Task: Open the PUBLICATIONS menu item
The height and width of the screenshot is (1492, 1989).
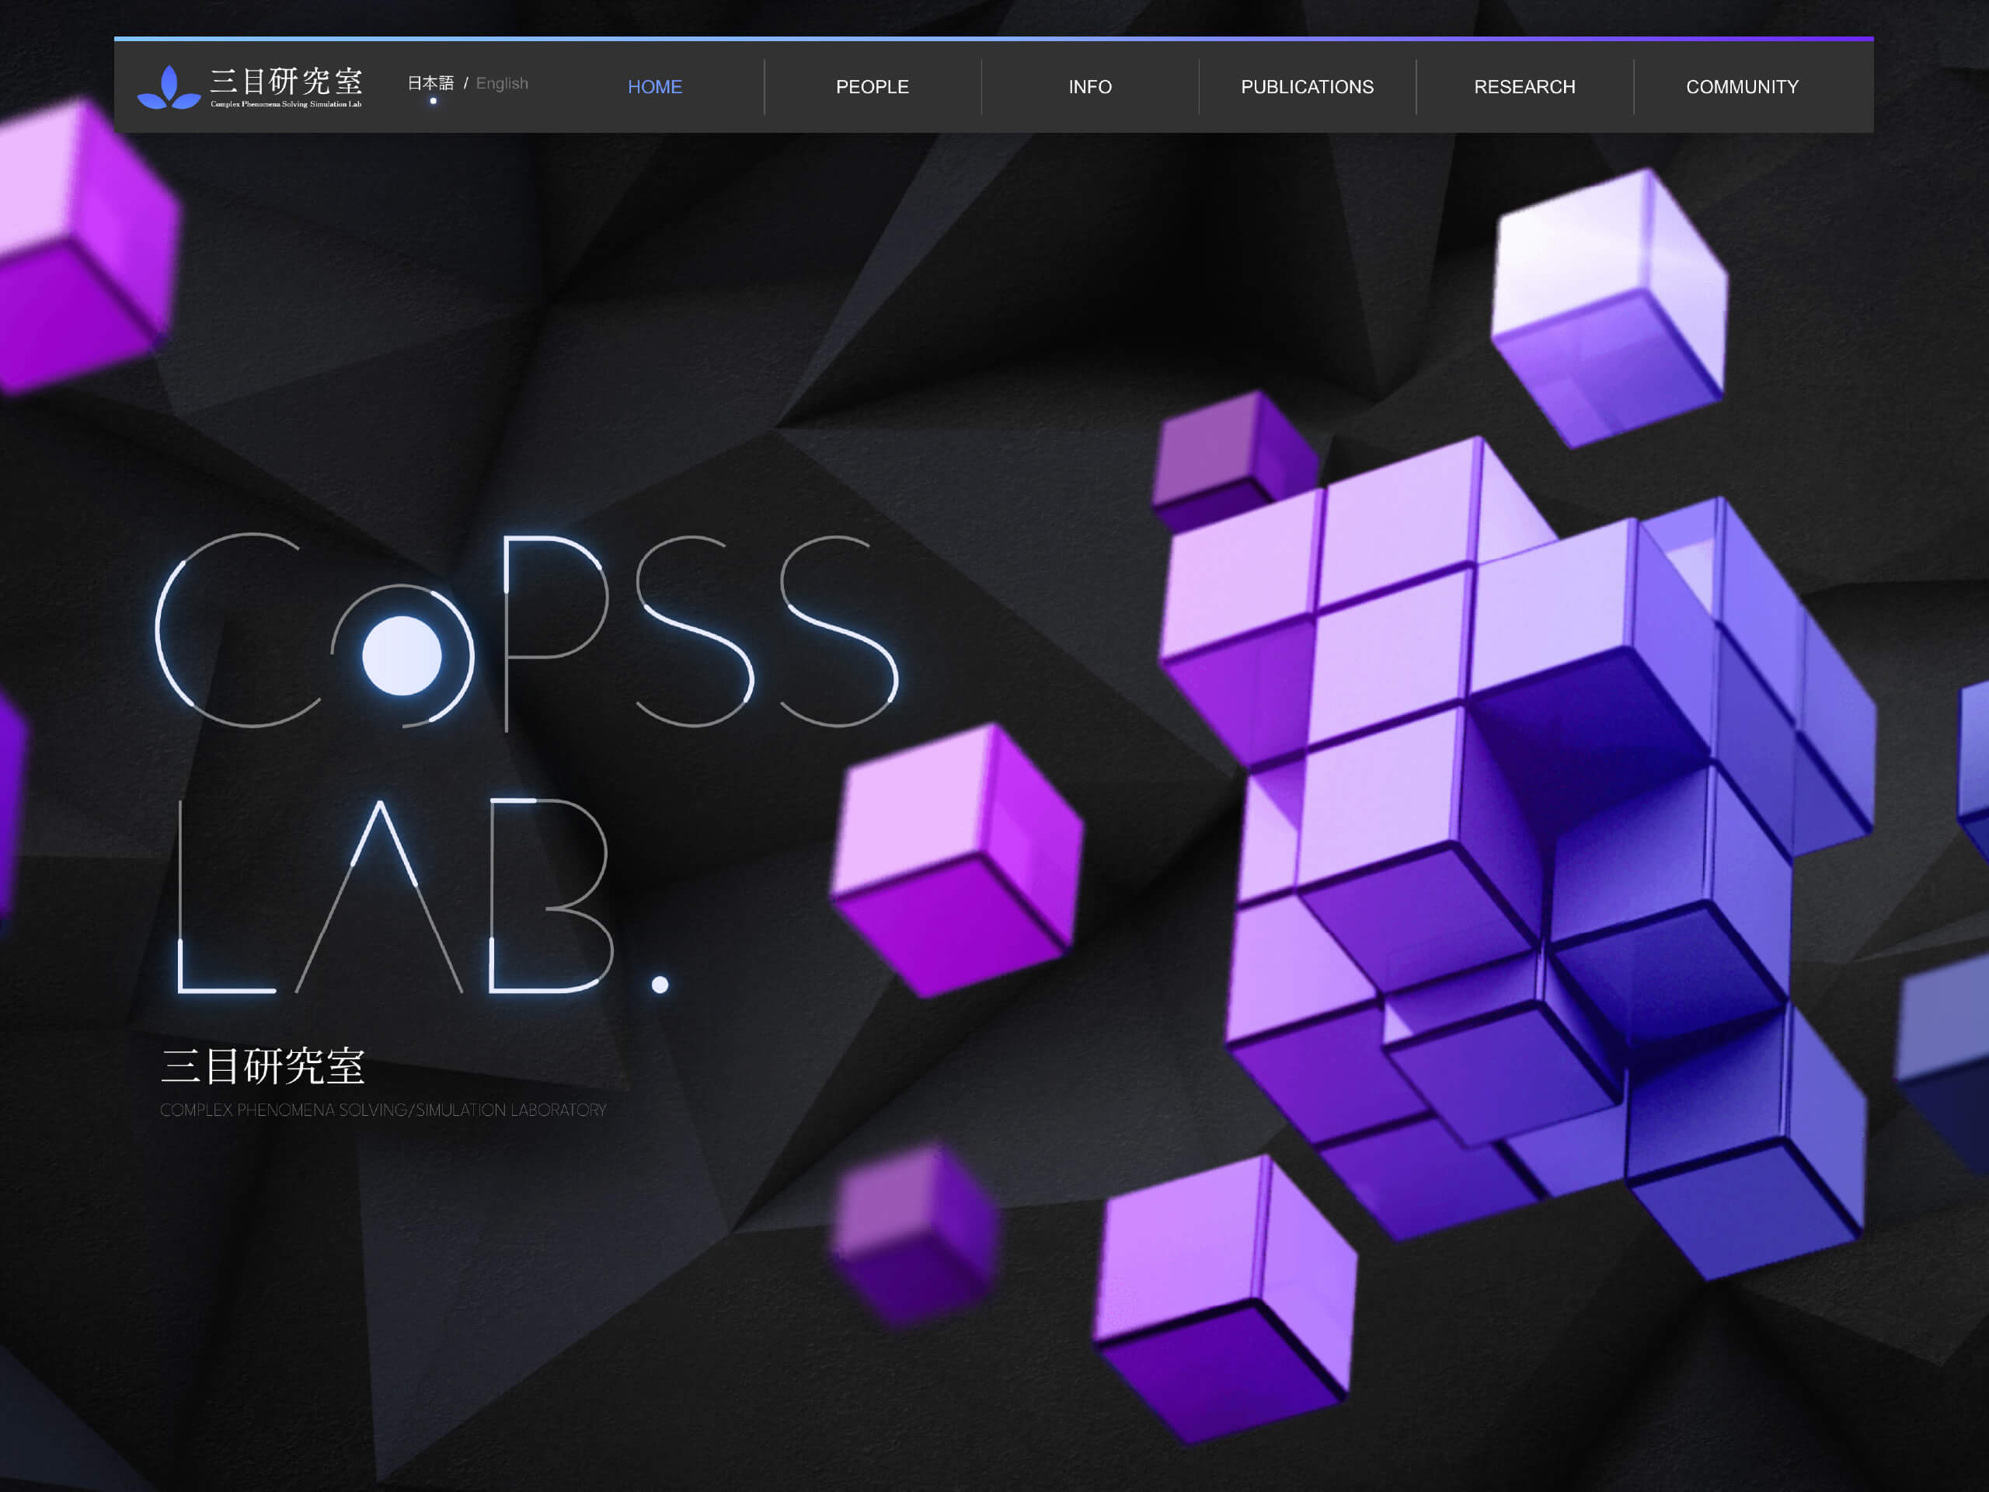Action: pos(1308,87)
